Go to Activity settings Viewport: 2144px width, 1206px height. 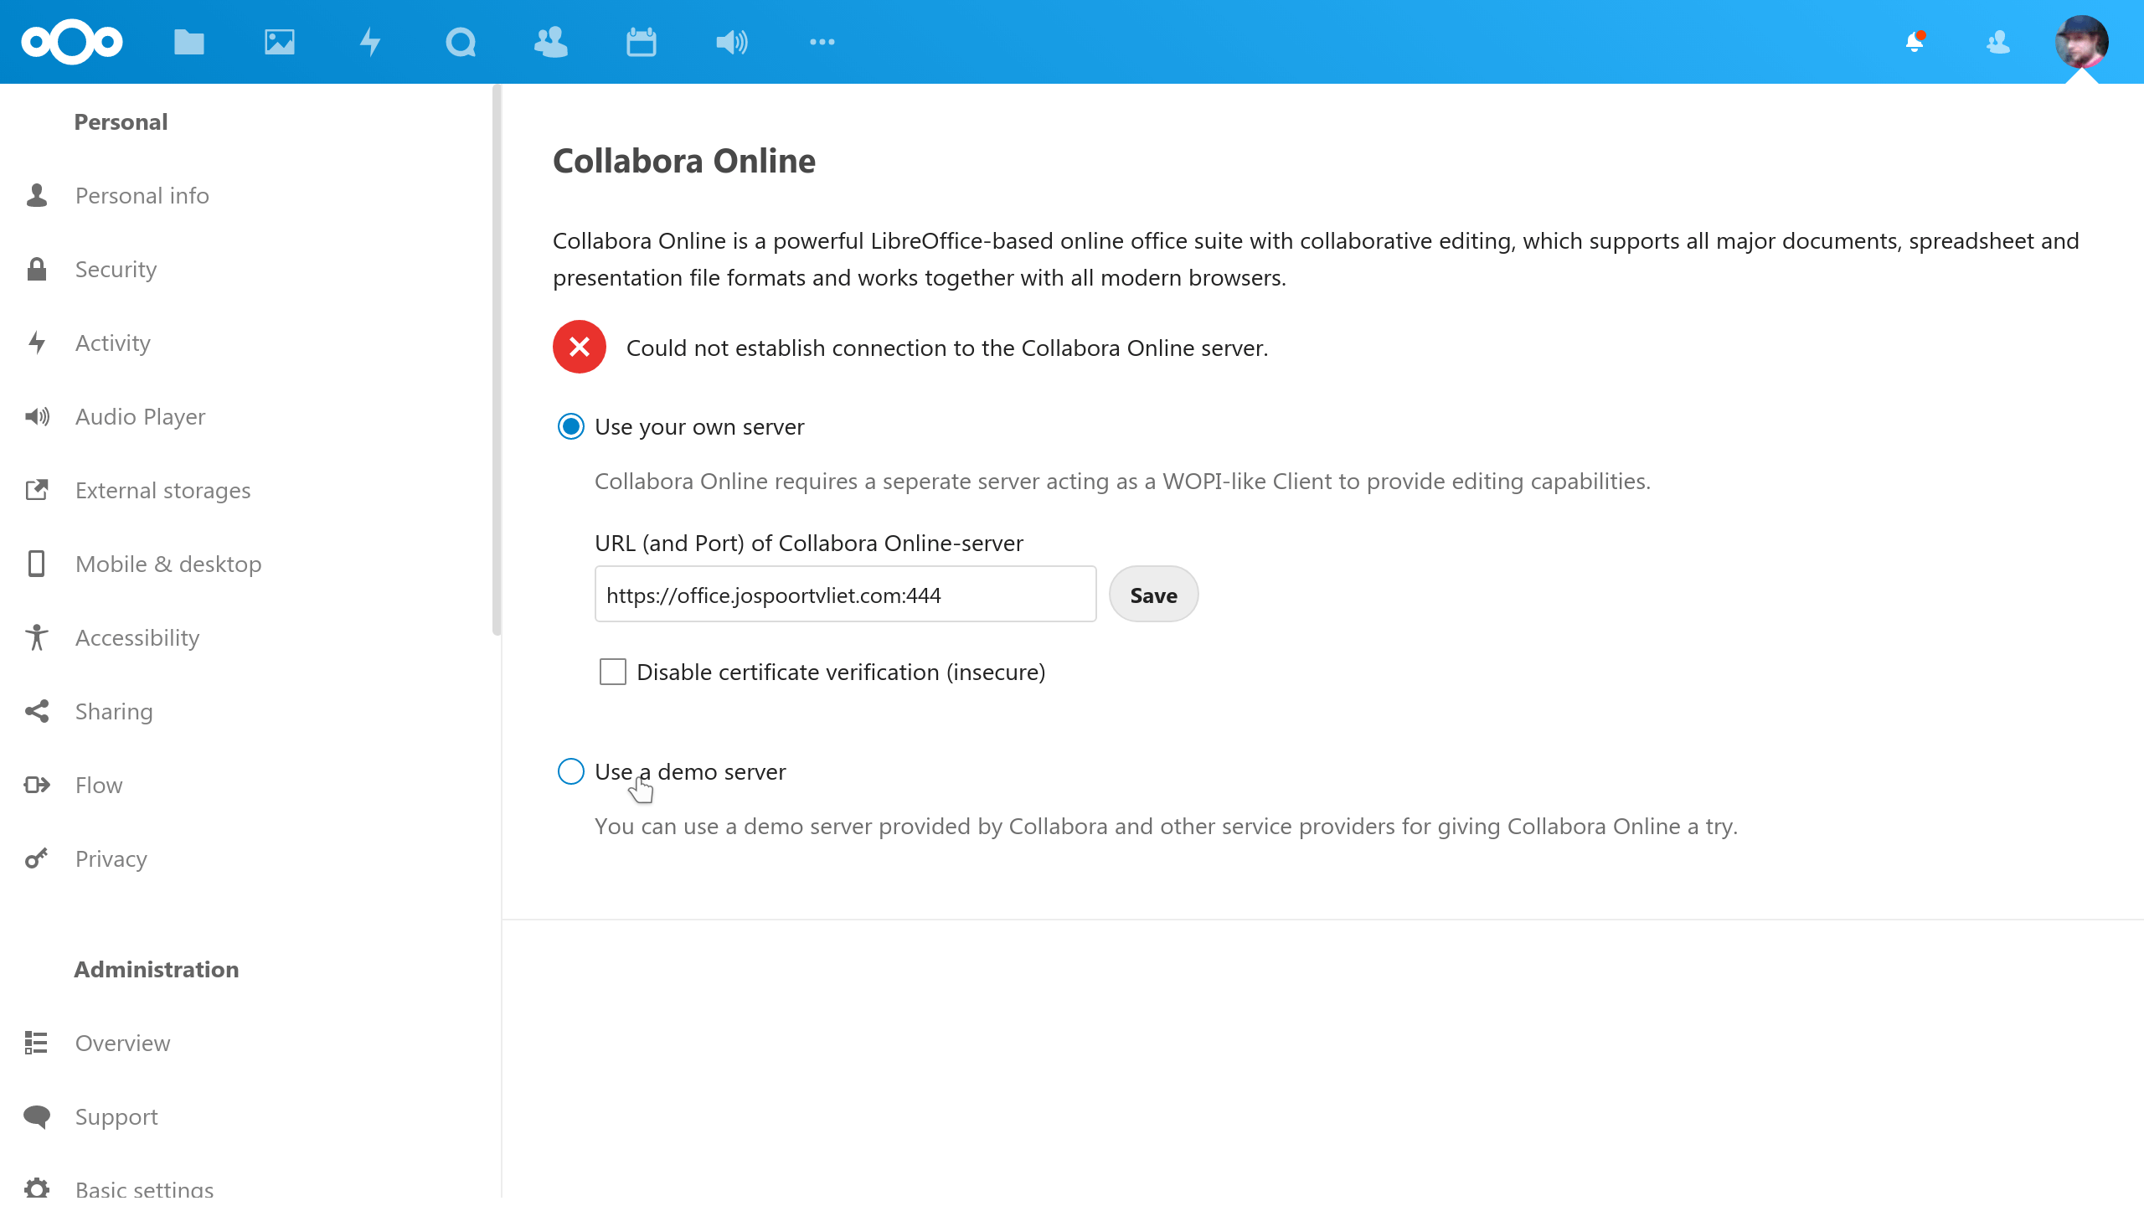pyautogui.click(x=113, y=343)
